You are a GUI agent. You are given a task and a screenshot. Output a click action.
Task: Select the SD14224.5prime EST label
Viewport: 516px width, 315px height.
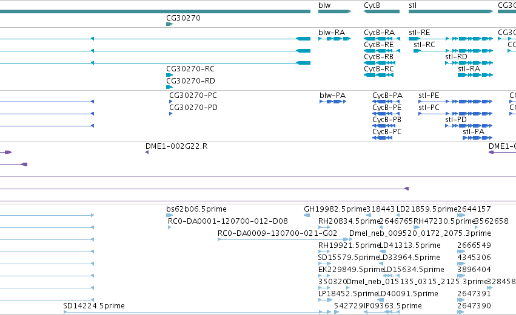pyautogui.click(x=94, y=306)
